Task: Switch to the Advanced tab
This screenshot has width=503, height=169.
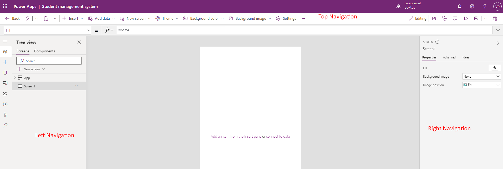Action: pyautogui.click(x=449, y=57)
